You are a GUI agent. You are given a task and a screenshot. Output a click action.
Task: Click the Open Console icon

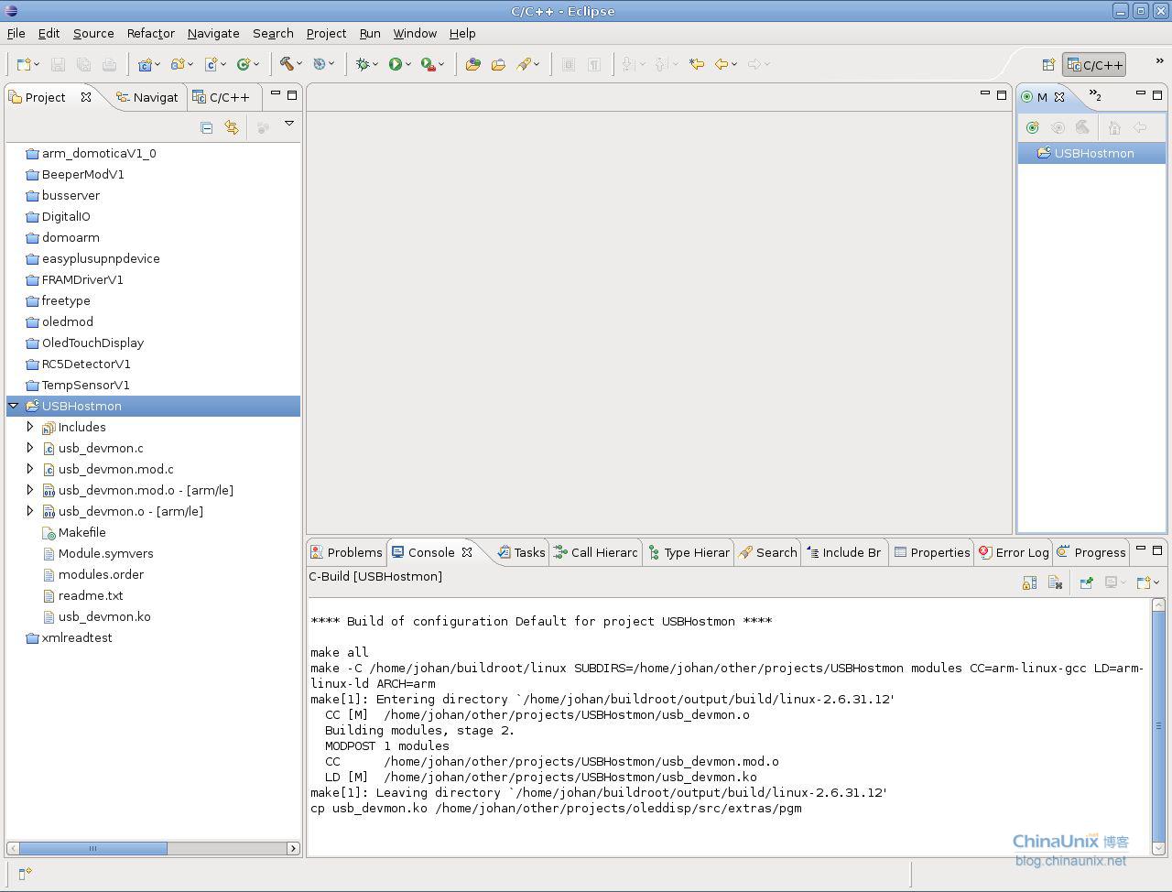pyautogui.click(x=1144, y=582)
